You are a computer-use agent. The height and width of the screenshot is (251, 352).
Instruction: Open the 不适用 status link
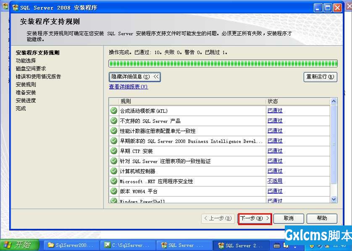(275, 181)
